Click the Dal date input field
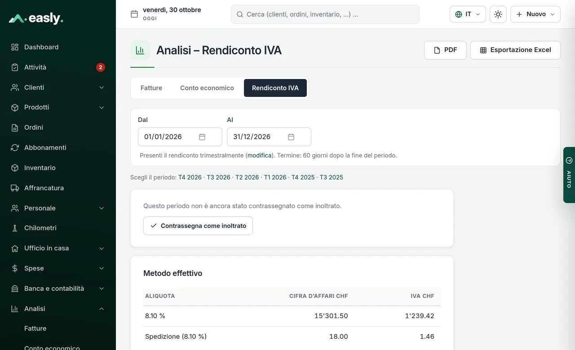Image resolution: width=575 pixels, height=350 pixels. [180, 137]
